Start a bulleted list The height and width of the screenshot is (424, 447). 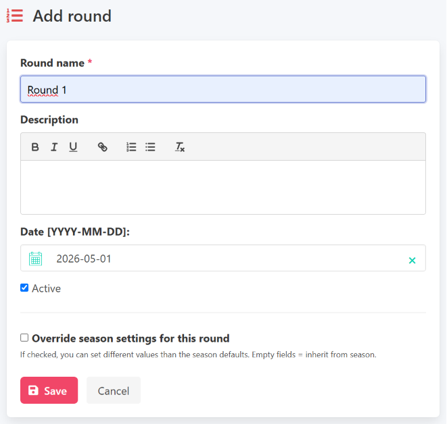[150, 147]
